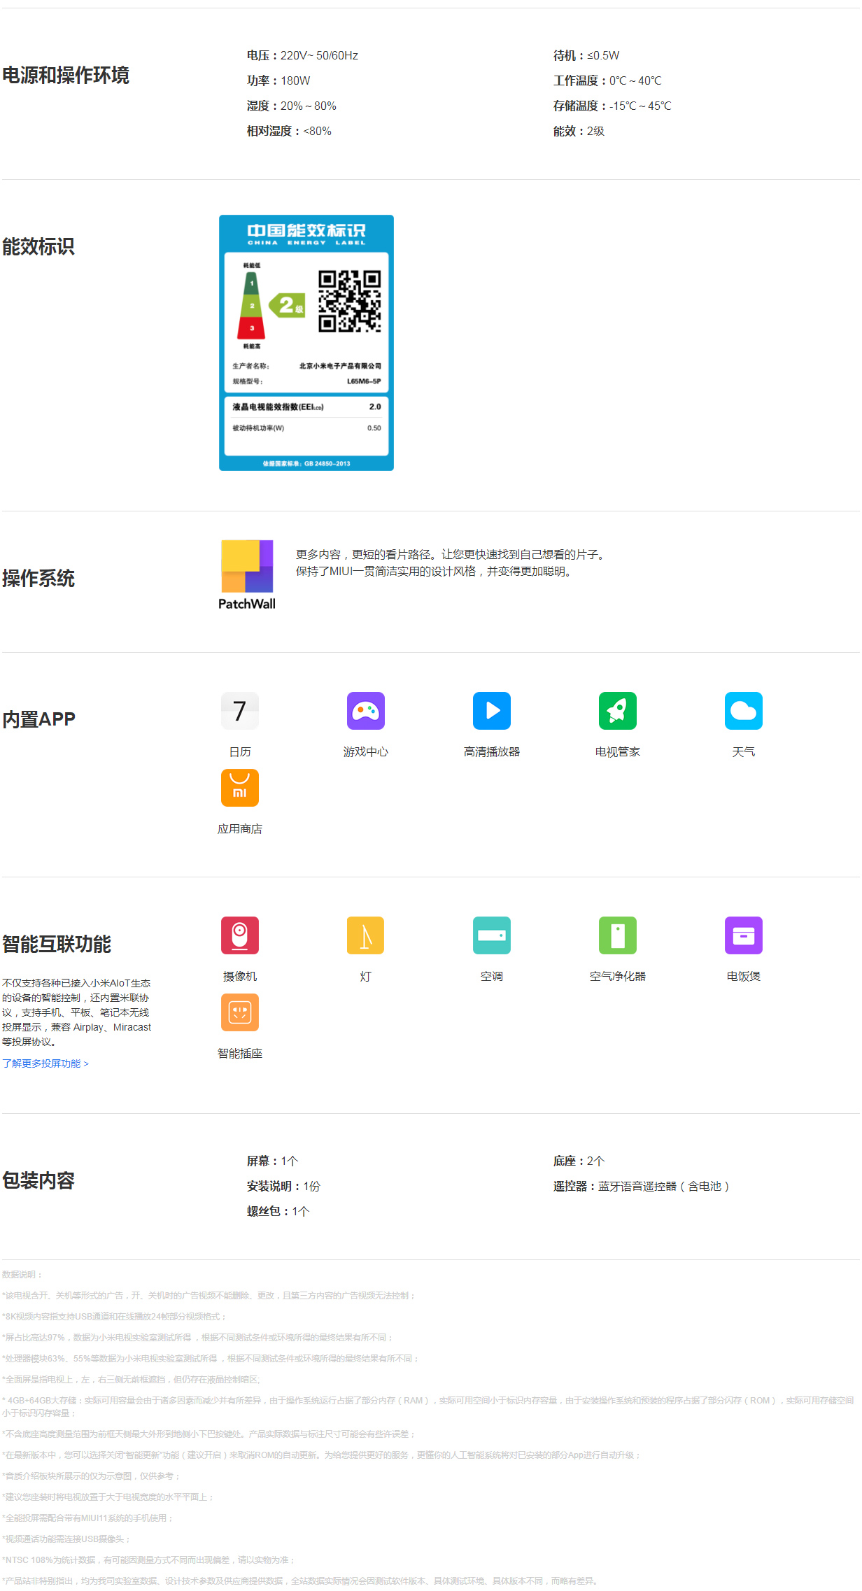
Task: Select the Rice Cooker (电饭煲) icon
Action: point(743,935)
